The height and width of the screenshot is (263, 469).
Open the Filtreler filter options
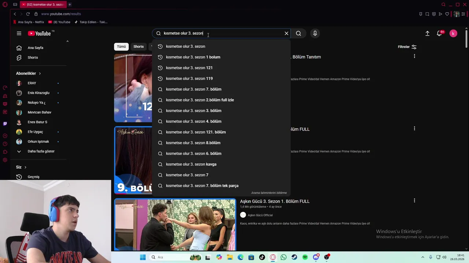pyautogui.click(x=407, y=47)
